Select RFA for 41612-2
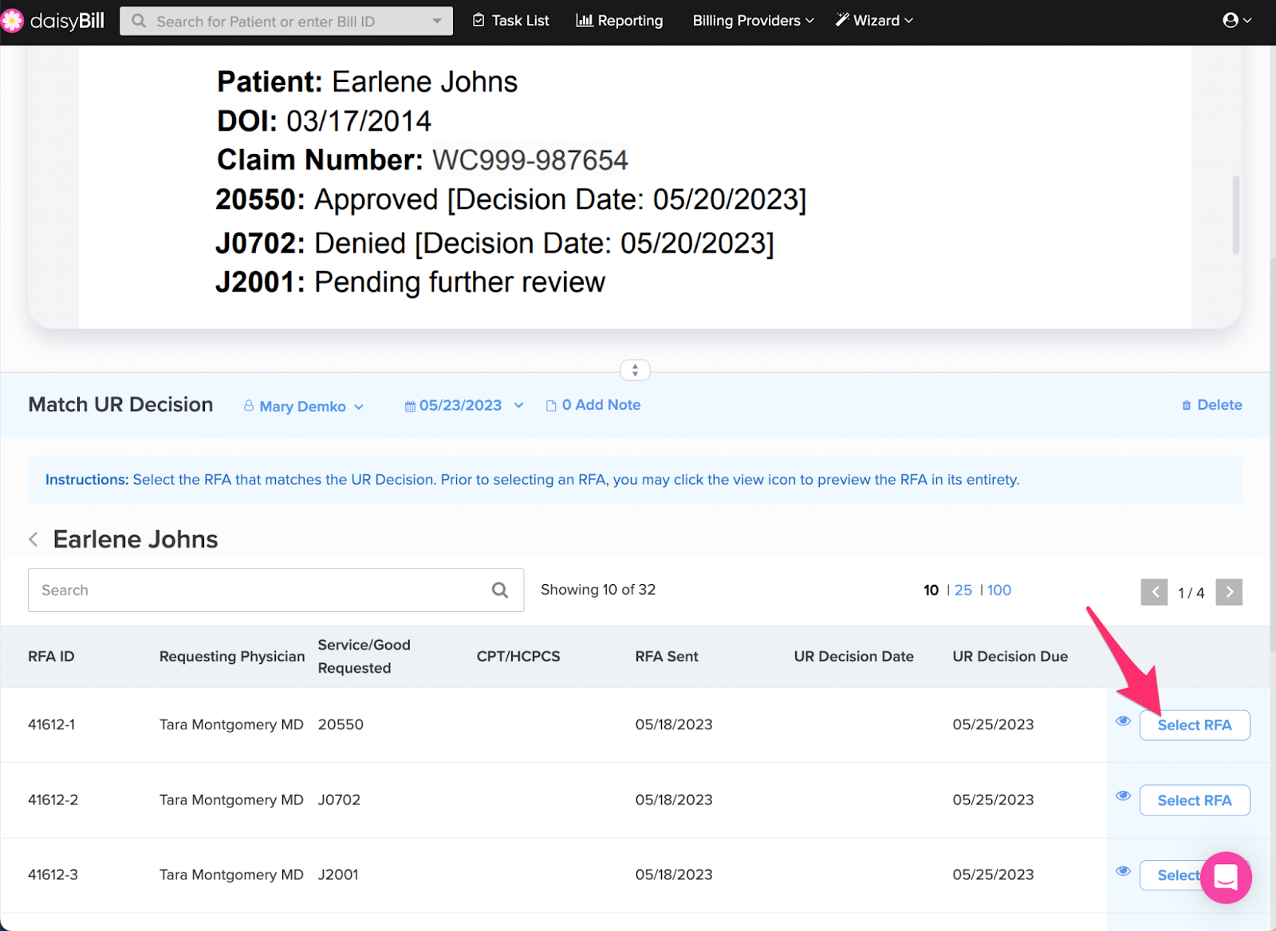Image resolution: width=1276 pixels, height=931 pixels. (1194, 800)
